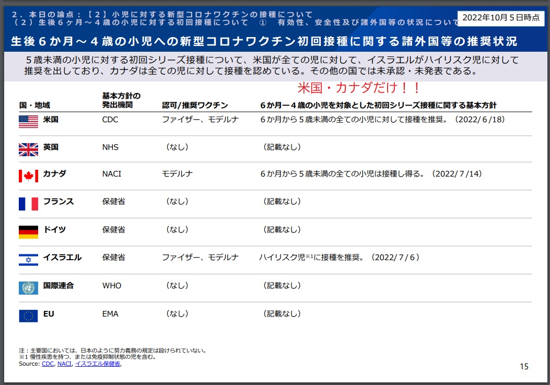Click ファイザー、モデルナ in the 米国 row

pyautogui.click(x=200, y=119)
